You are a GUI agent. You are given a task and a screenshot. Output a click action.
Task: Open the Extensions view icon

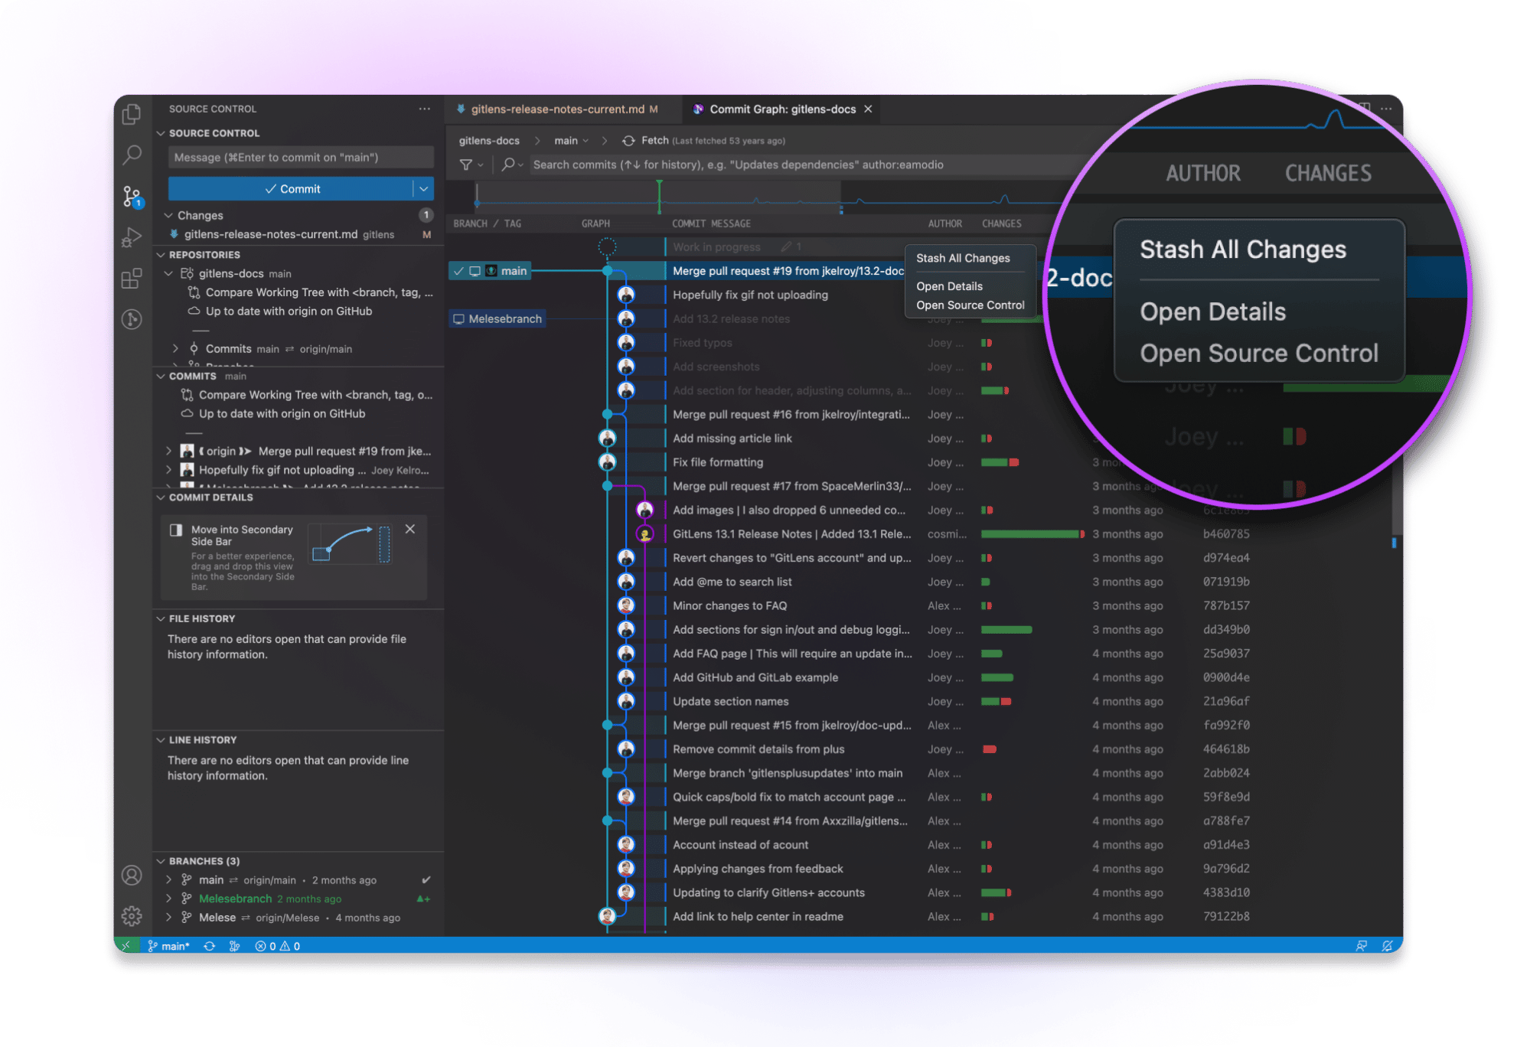132,279
